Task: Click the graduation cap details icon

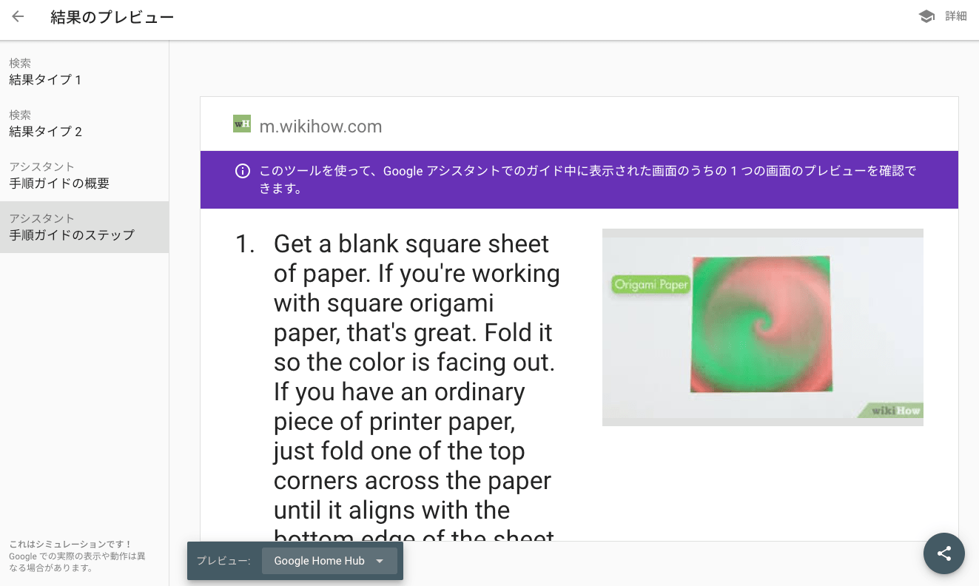Action: click(x=926, y=16)
